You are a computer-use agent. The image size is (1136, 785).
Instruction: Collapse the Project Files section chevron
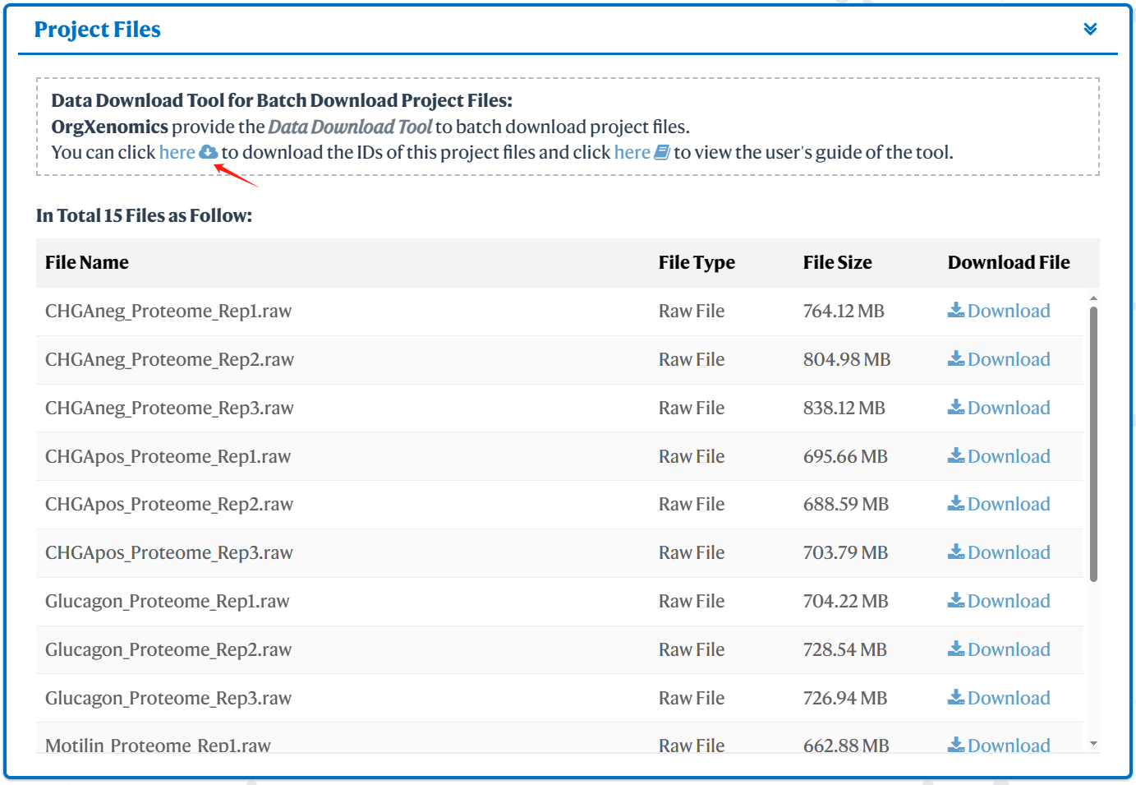1090,30
